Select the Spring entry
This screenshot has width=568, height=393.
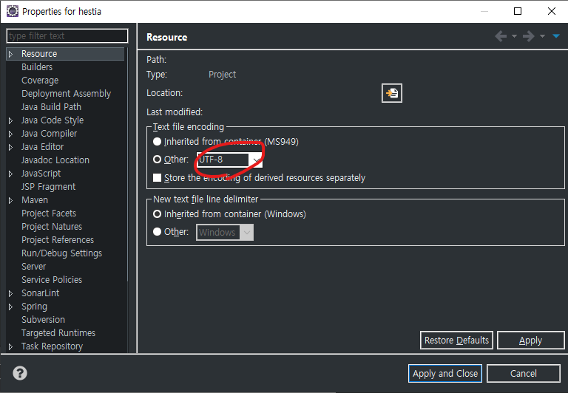point(34,306)
